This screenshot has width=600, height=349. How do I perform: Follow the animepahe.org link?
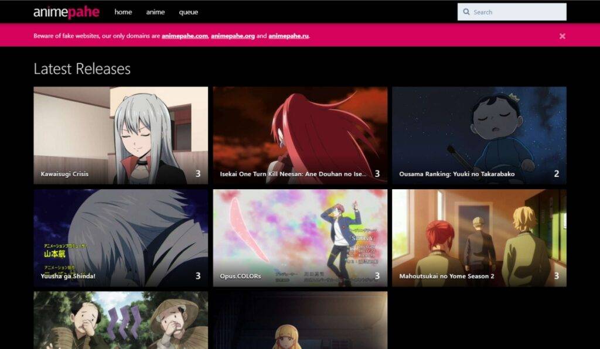[233, 36]
